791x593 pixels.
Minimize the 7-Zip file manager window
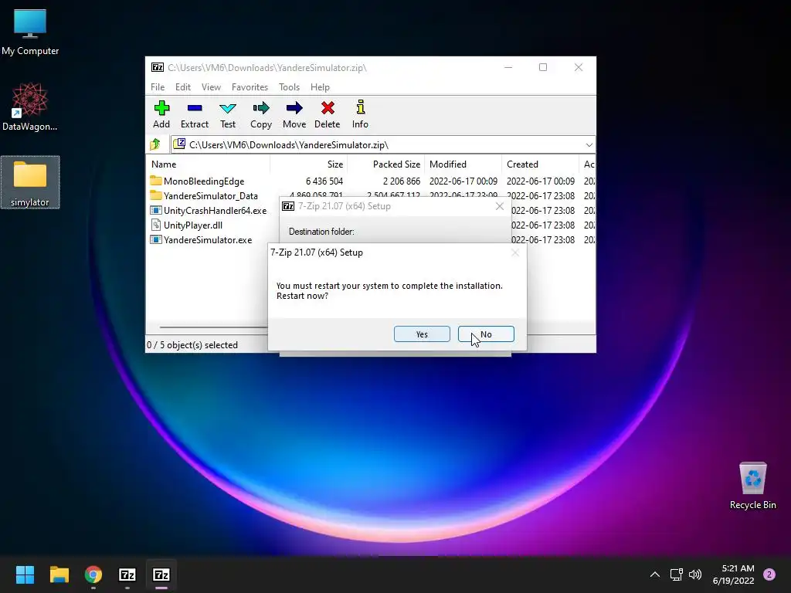click(x=508, y=67)
